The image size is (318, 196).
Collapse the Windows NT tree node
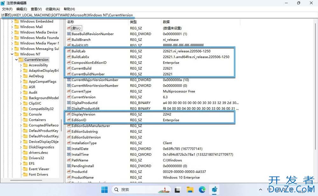pos(12,54)
